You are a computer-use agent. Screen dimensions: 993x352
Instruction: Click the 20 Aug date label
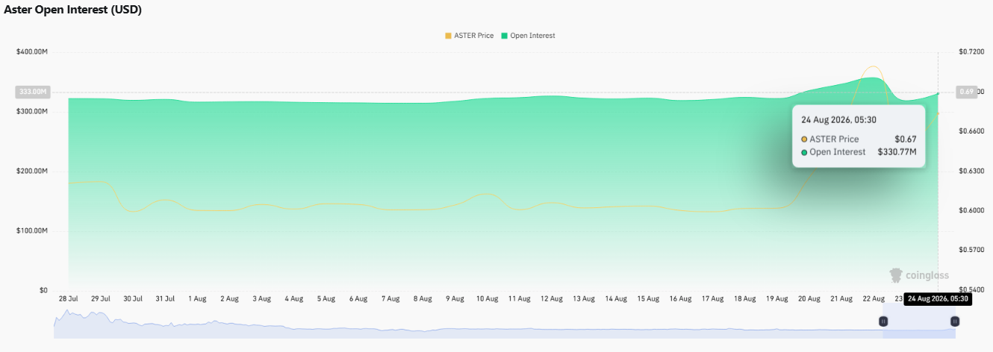click(x=808, y=298)
